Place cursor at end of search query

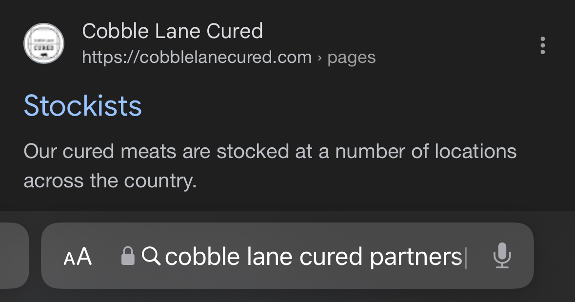coord(465,257)
